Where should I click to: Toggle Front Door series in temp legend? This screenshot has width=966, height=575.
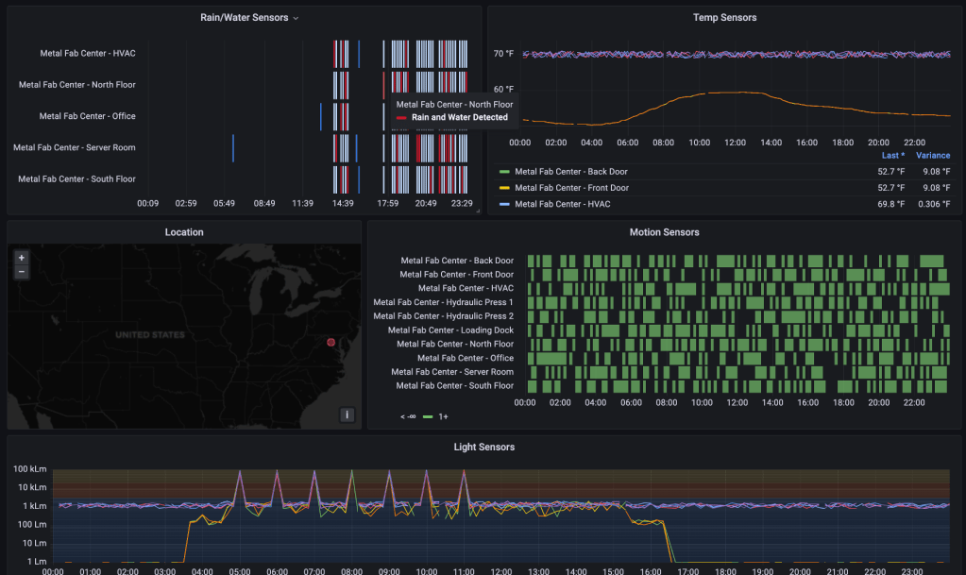click(571, 188)
